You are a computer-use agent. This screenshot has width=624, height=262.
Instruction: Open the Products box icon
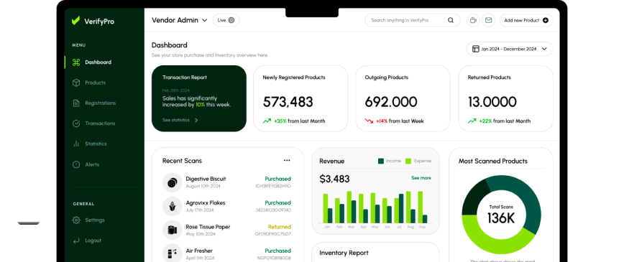76,83
